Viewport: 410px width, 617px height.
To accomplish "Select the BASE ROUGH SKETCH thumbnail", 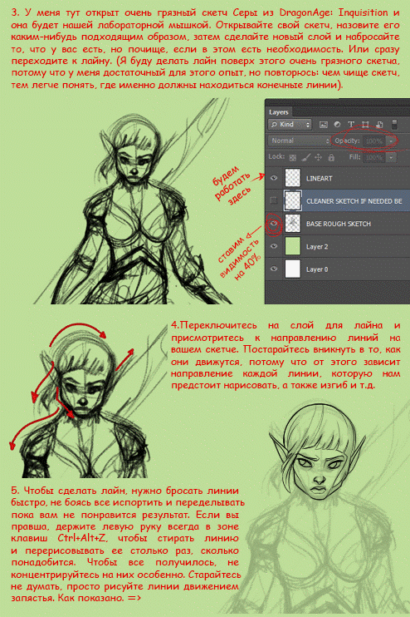I will (293, 224).
